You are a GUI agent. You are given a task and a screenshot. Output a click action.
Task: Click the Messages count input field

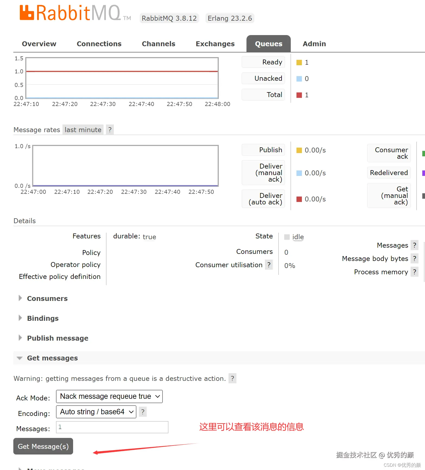[x=112, y=427]
